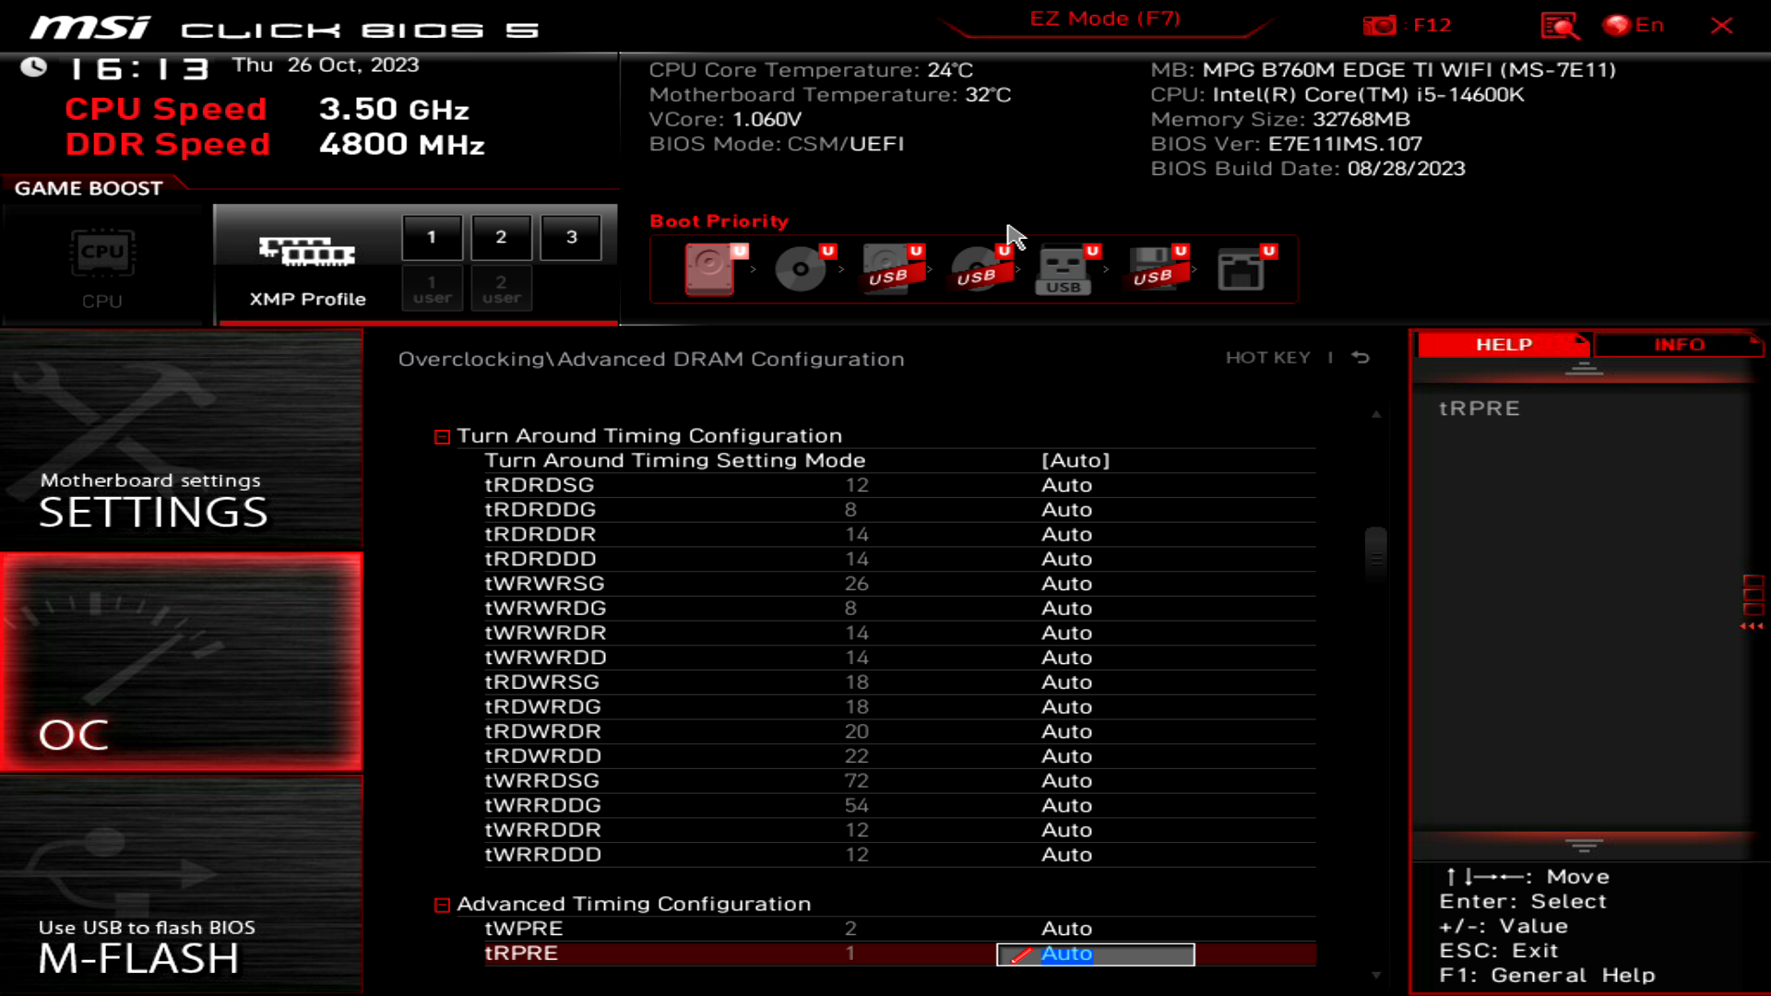Open the BIOS search magnifier icon
Screen dimensions: 1771x996
click(1560, 25)
